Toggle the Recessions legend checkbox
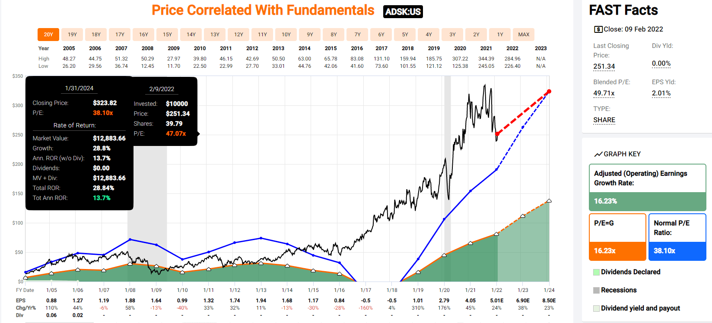 [x=596, y=290]
